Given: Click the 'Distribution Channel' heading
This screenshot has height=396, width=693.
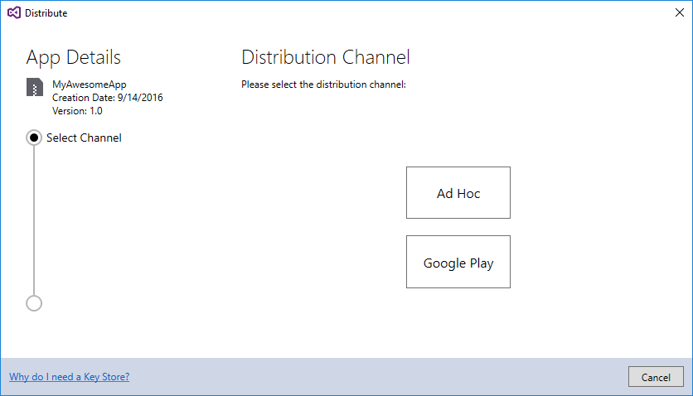Looking at the screenshot, I should point(326,57).
